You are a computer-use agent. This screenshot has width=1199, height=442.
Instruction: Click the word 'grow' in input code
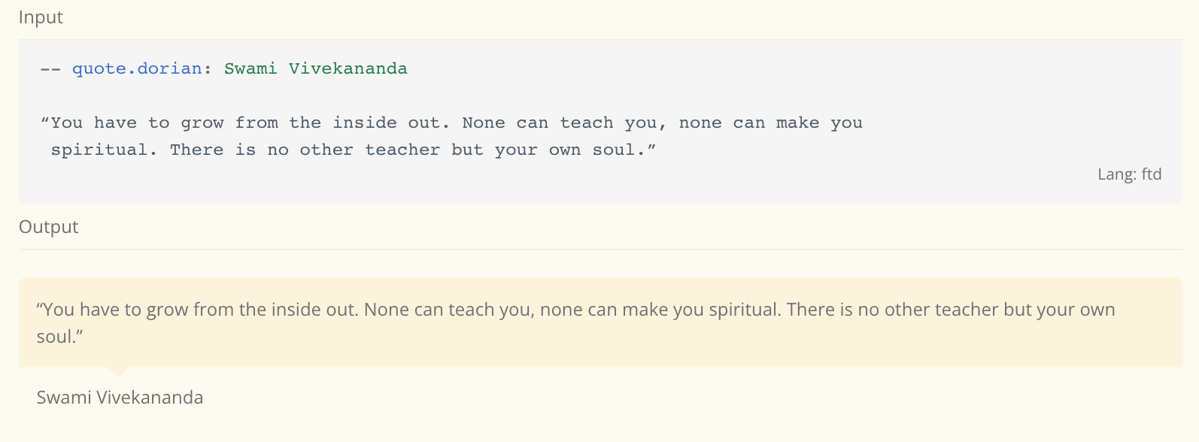202,123
